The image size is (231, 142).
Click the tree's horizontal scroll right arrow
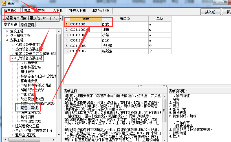[x=54, y=139]
